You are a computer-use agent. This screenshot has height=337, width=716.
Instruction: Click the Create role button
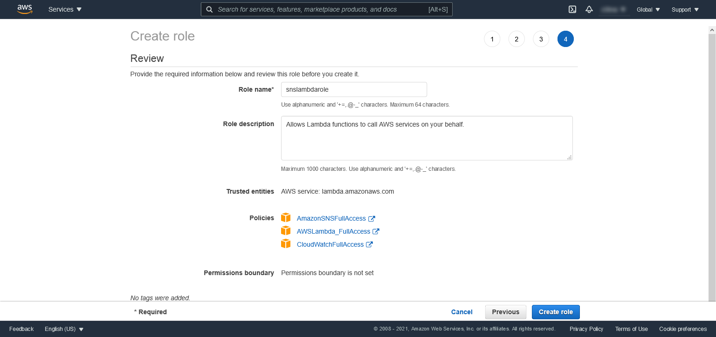[556, 312]
